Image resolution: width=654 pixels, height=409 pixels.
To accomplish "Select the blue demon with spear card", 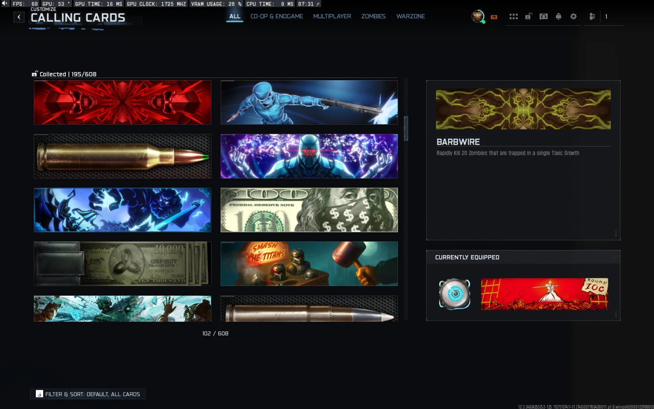I will (x=123, y=210).
